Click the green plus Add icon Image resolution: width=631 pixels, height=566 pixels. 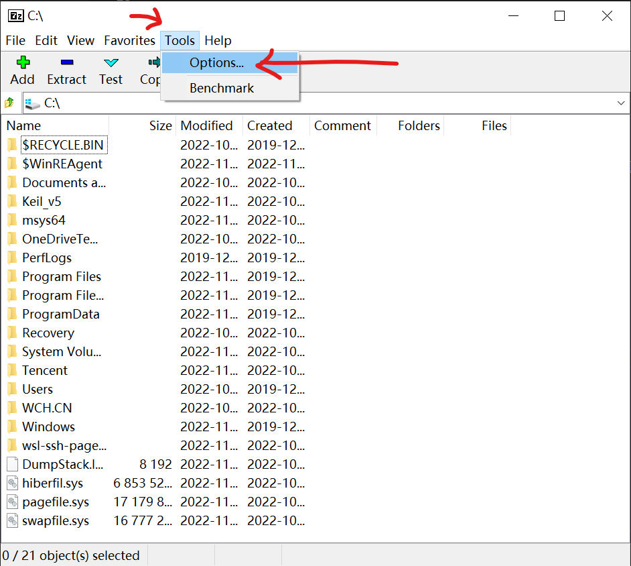23,63
